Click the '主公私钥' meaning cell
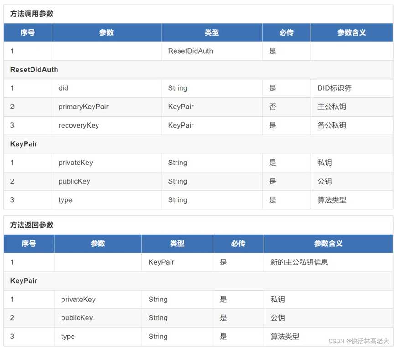This screenshot has height=347, width=394. pyautogui.click(x=332, y=107)
